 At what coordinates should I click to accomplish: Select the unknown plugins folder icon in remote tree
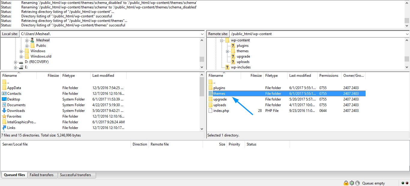pos(233,46)
